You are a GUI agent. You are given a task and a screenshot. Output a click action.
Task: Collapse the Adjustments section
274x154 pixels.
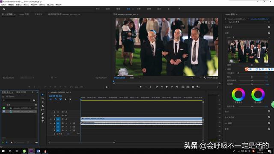(x=226, y=69)
